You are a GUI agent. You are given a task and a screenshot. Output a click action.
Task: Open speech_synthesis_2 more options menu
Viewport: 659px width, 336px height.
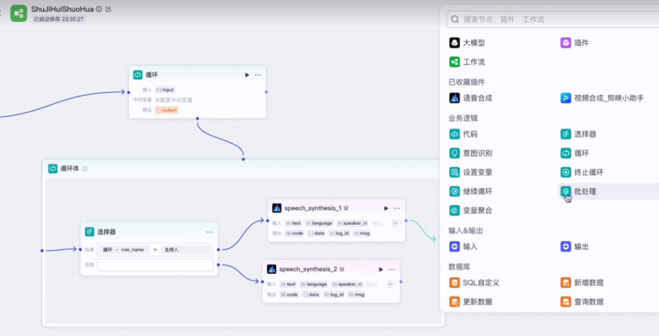coord(391,269)
